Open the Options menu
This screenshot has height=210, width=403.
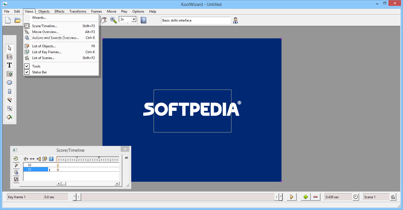[x=138, y=11]
